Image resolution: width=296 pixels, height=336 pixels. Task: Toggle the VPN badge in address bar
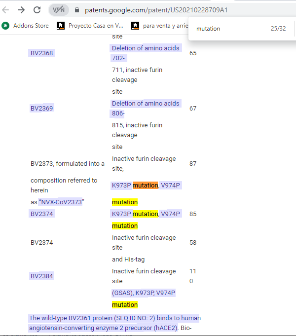coord(59,10)
